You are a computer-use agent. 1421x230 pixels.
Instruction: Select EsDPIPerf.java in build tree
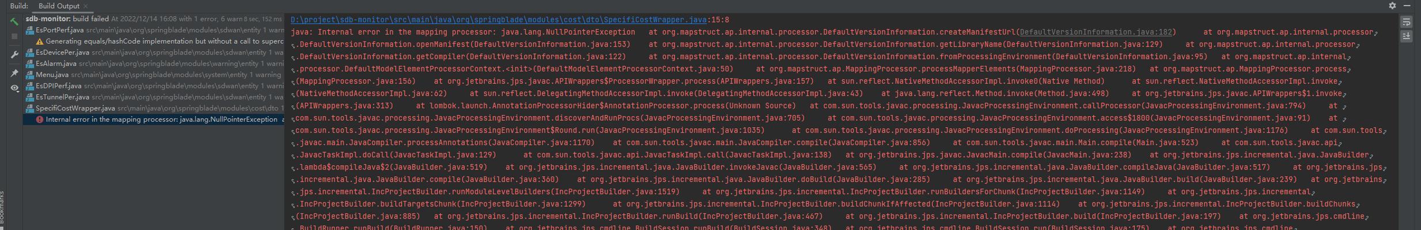pyautogui.click(x=154, y=86)
